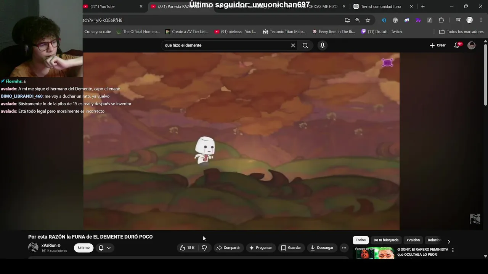Close the Tierlist comunidad furra tab
The height and width of the screenshot is (274, 488).
tap(411, 6)
